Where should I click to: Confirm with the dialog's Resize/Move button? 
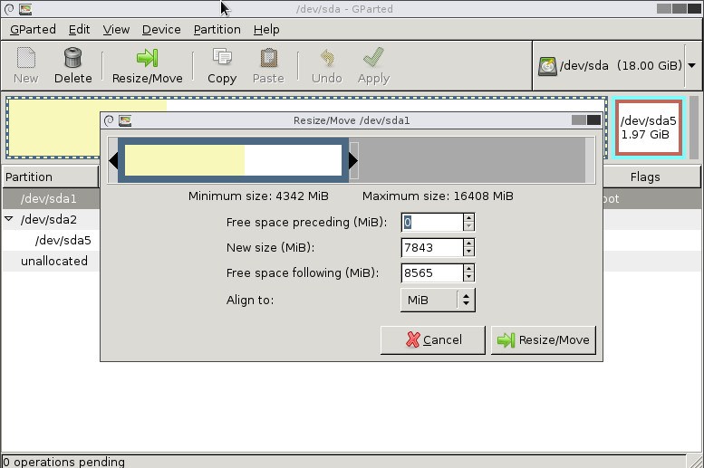pos(544,340)
